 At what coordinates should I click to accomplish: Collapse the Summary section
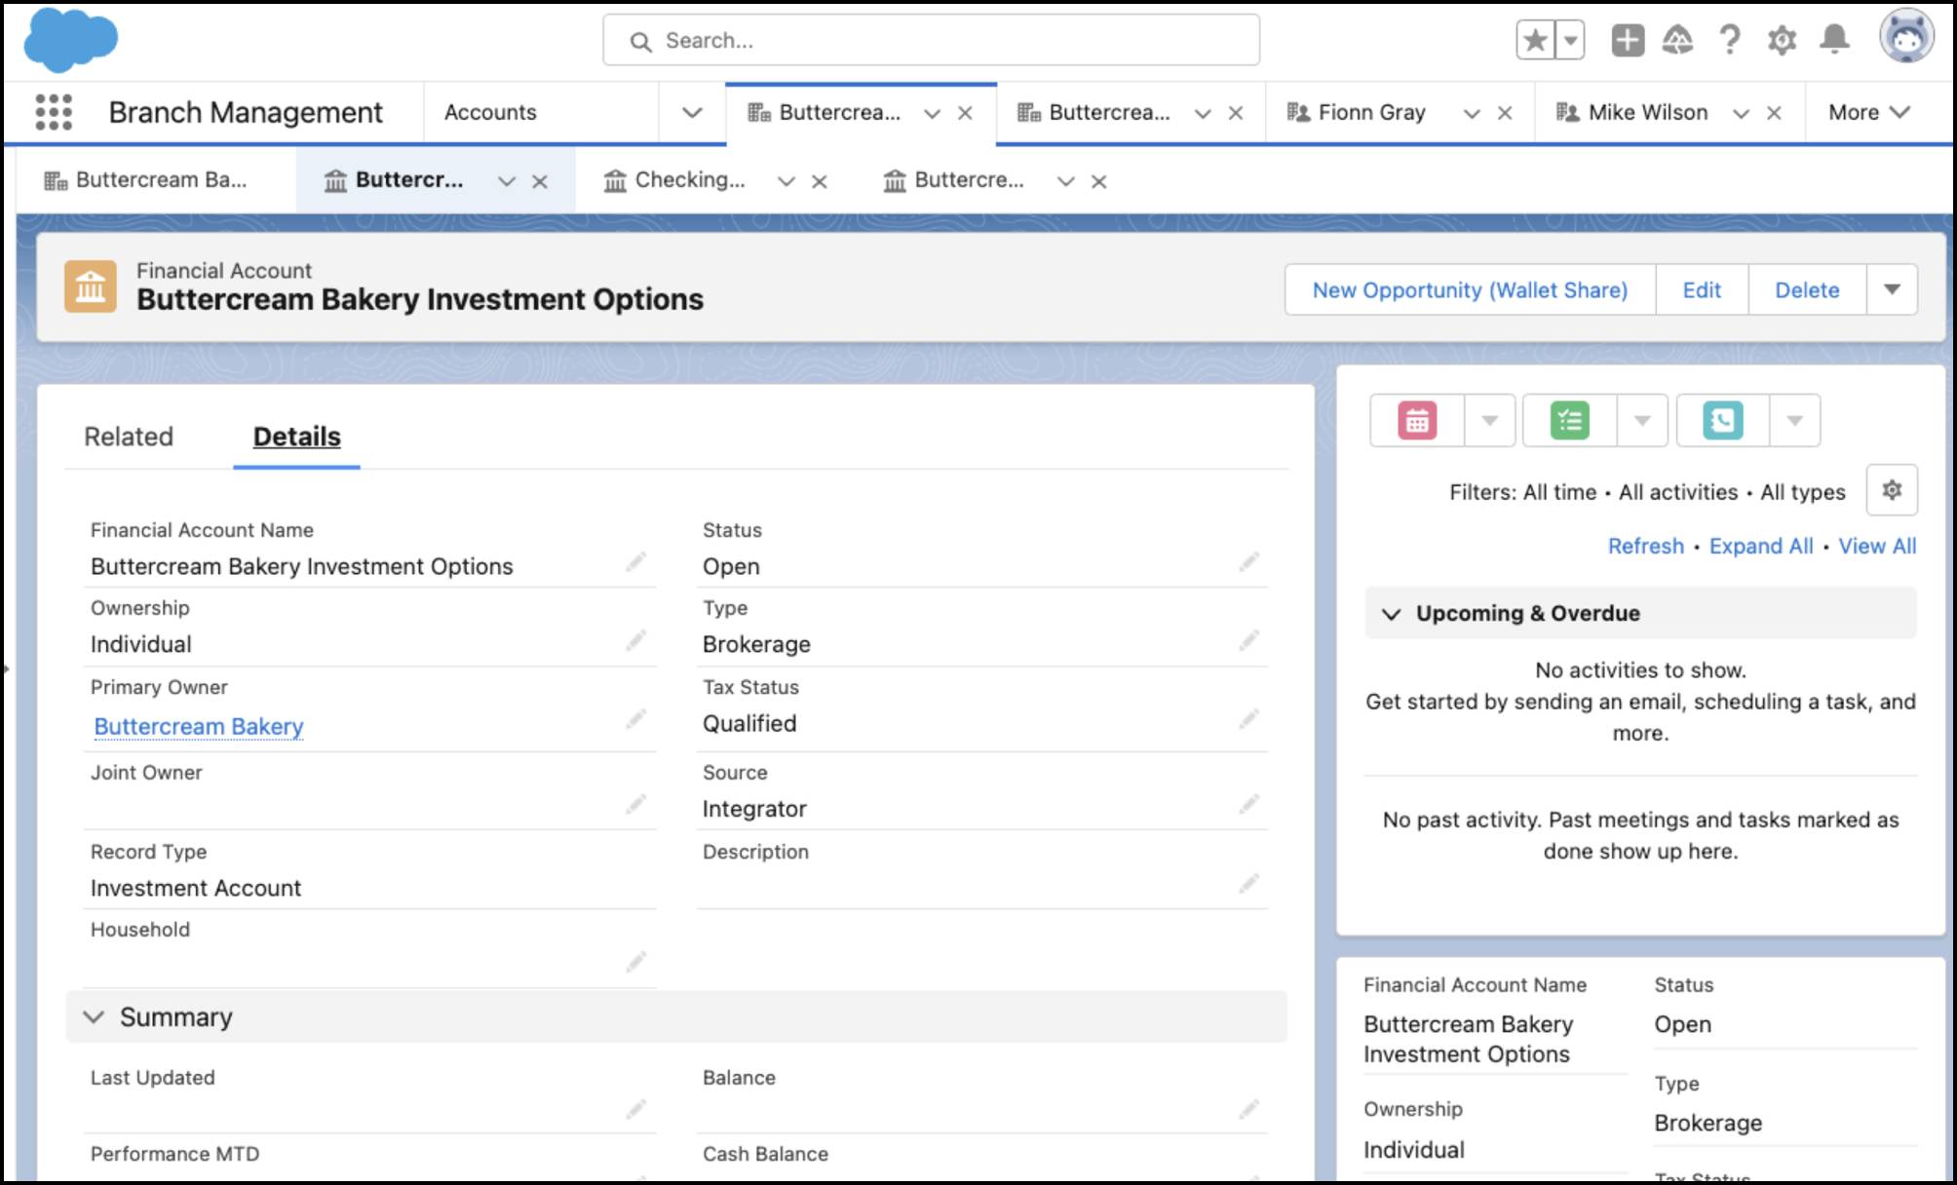pos(94,1017)
